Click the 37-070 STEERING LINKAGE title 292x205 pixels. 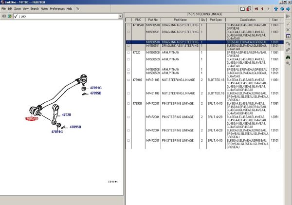(x=204, y=14)
